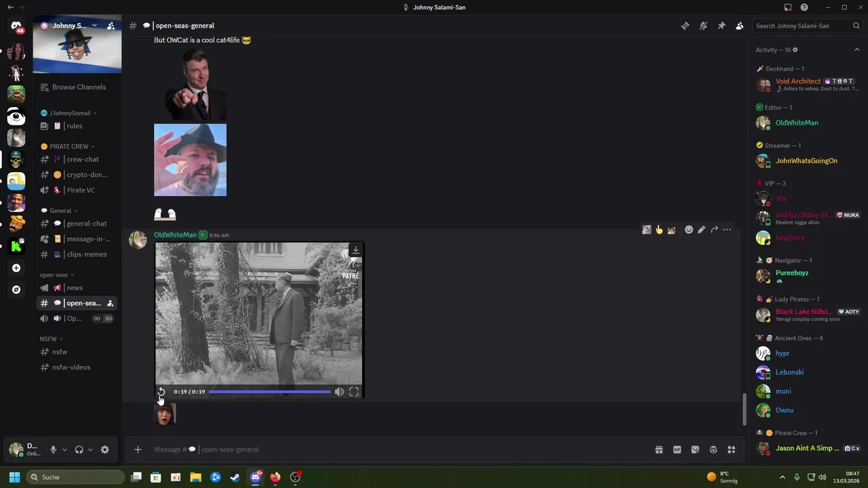868x488 pixels.
Task: Open the crypto-don... channel
Action: coord(77,175)
